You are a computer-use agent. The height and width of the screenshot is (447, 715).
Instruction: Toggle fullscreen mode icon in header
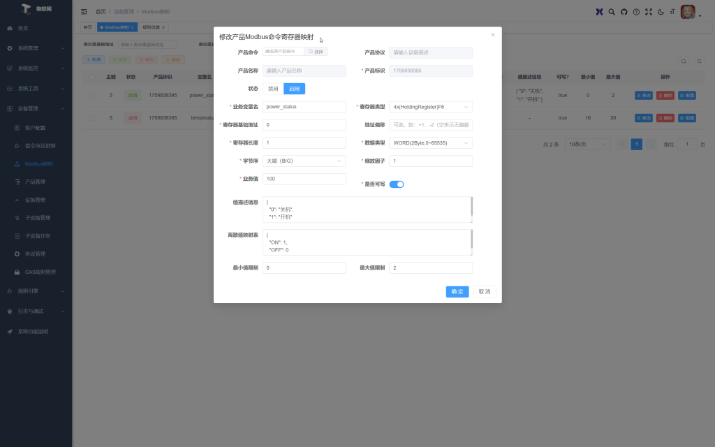tap(648, 12)
